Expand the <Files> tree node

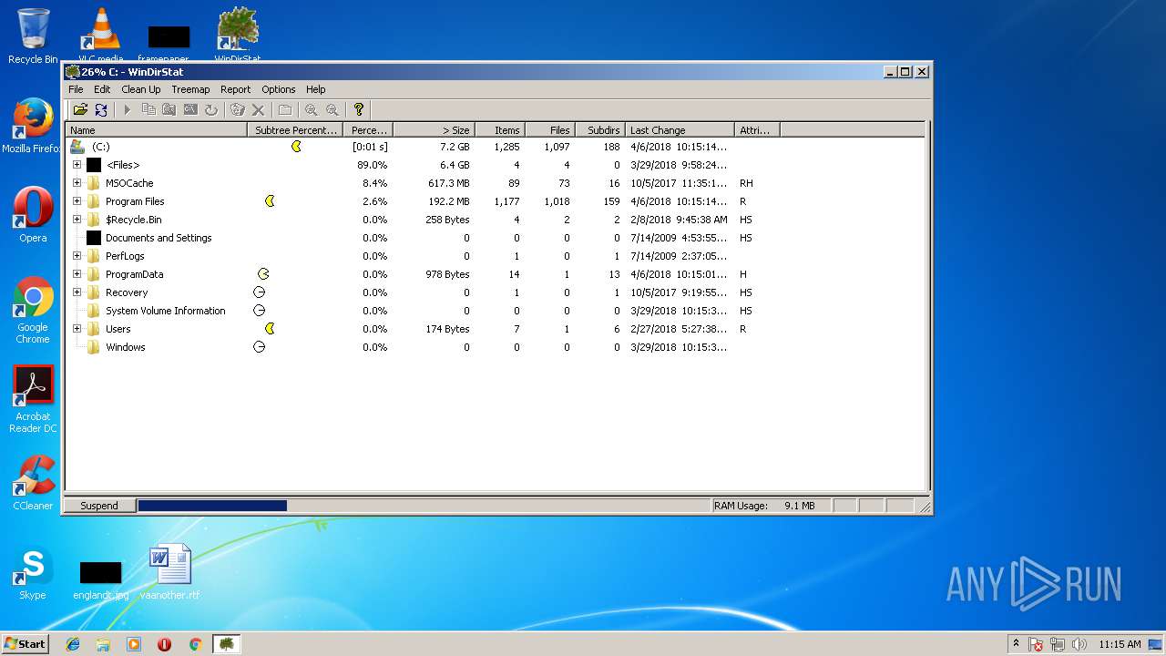tap(77, 165)
